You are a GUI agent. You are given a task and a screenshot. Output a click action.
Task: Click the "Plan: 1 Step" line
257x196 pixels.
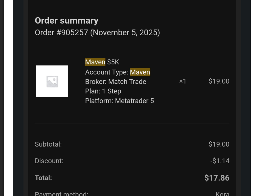pos(103,91)
